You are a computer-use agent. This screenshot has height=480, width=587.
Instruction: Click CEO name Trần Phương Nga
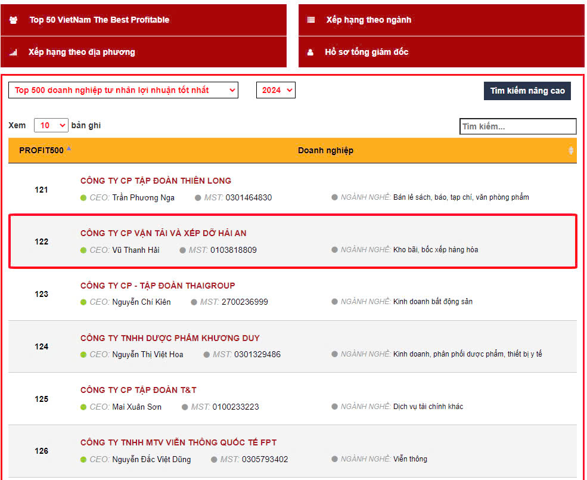144,198
